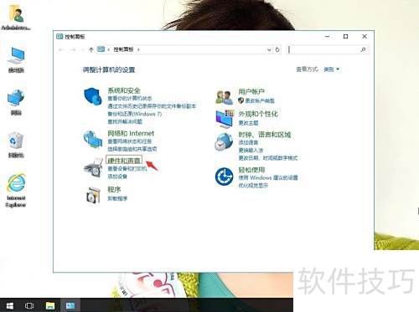Open the 系统和安全 category heading
This screenshot has height=312, width=419.
(x=124, y=90)
